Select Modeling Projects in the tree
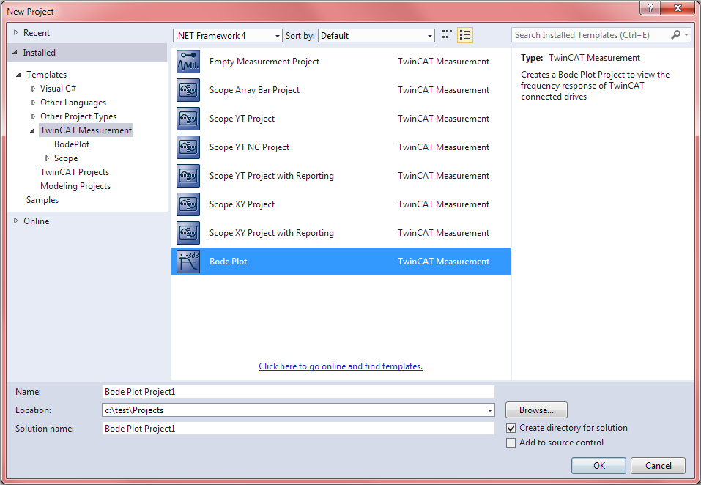Screen dimensions: 701x485 click(75, 186)
